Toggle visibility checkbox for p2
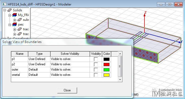Screen dimensions: 185x99 coord(96,64)
